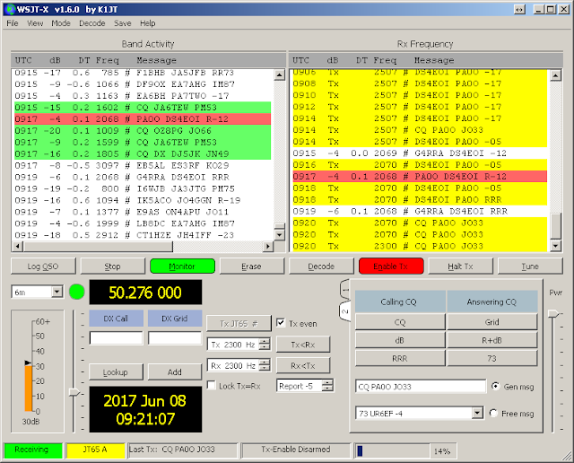The width and height of the screenshot is (574, 463).
Task: Select the DS4EOI PA0O RRR row
Action: pos(420,199)
